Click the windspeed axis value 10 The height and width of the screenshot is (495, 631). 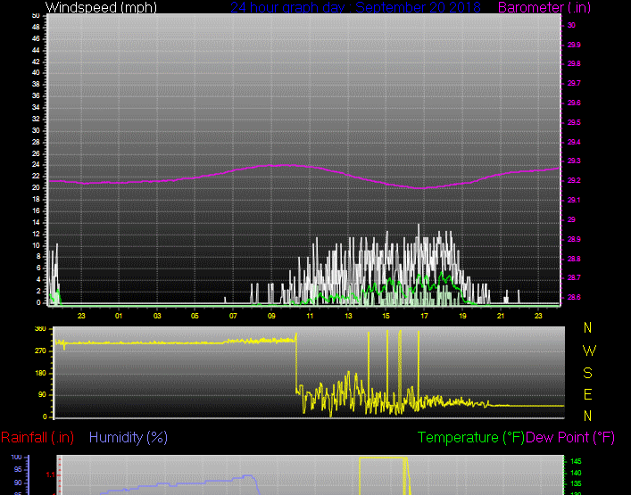point(36,245)
